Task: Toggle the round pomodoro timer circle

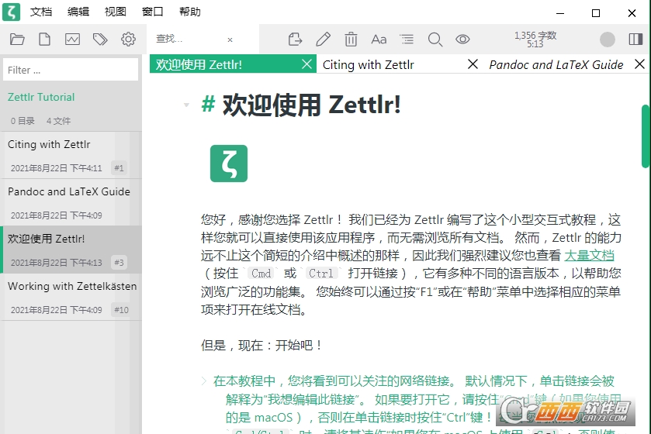Action: (x=608, y=40)
